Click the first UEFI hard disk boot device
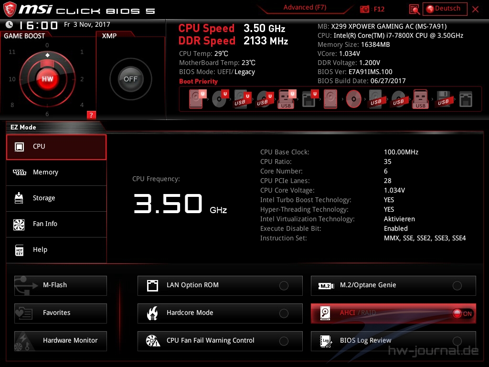Screen dimensions: 489x367 [x=197, y=99]
